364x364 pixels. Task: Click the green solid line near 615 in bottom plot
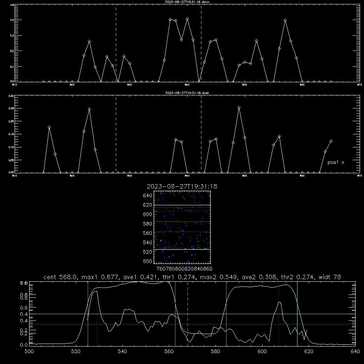click(297, 313)
